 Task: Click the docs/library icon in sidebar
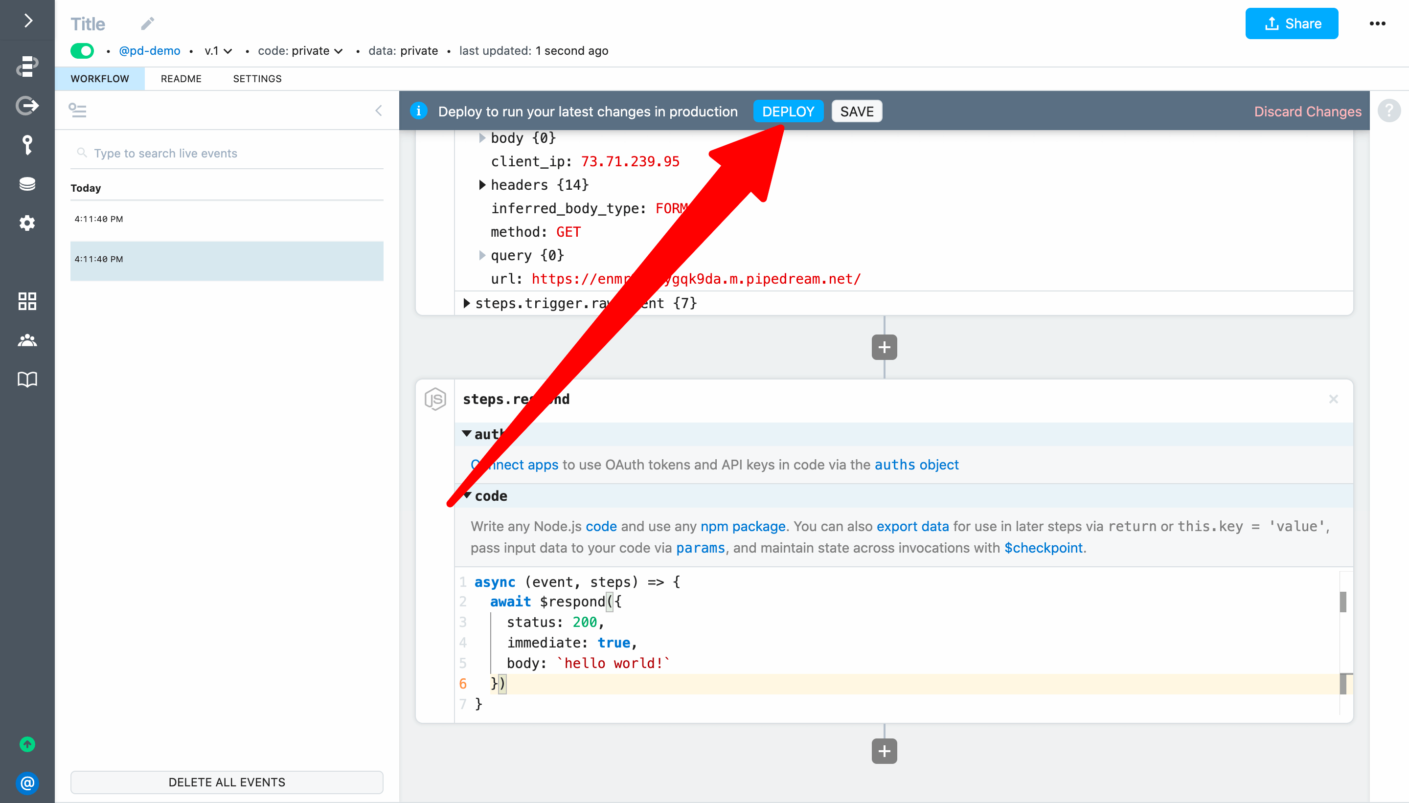click(x=26, y=379)
